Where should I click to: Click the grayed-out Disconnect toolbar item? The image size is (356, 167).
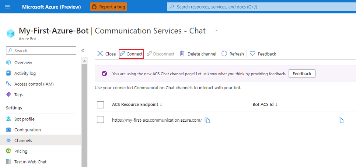[x=161, y=54]
